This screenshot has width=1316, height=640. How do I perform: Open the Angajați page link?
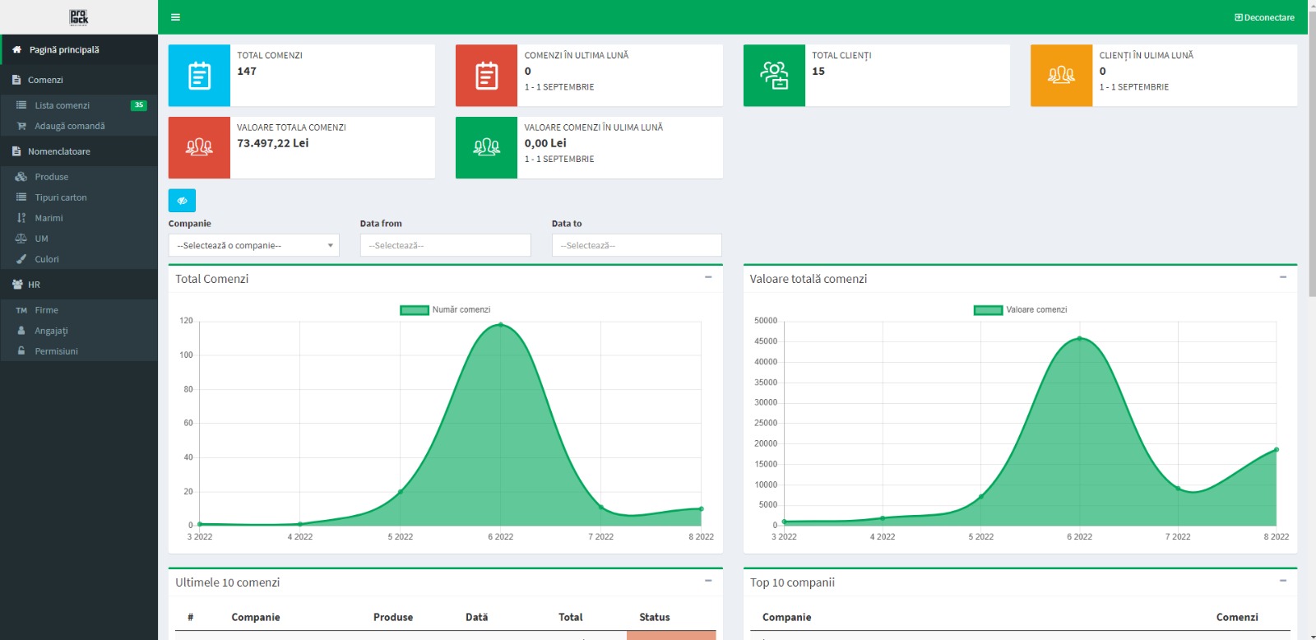pos(51,331)
